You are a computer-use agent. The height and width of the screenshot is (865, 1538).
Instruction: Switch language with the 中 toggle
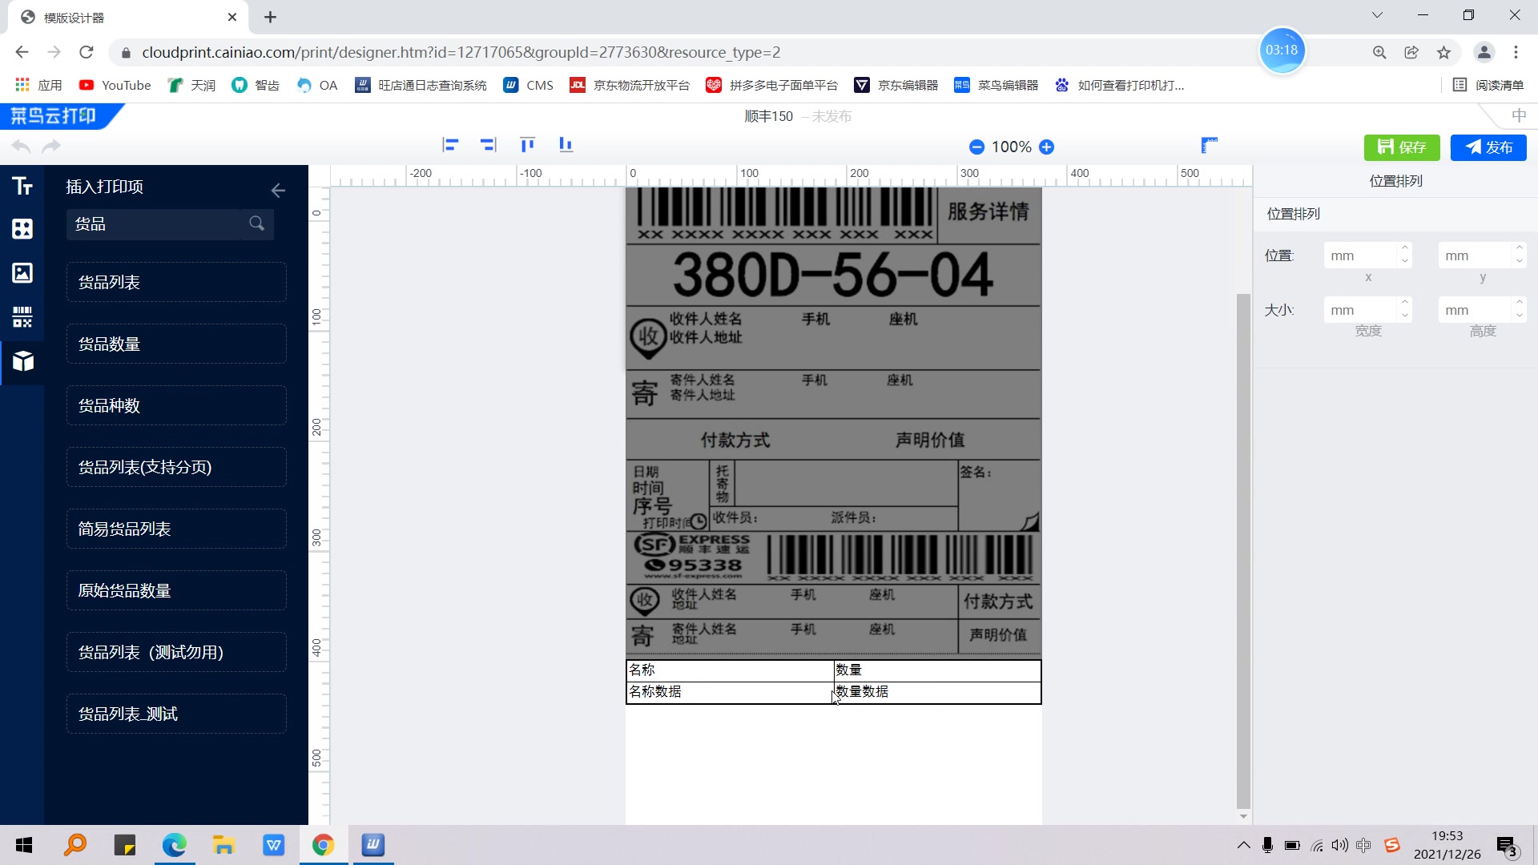[x=1519, y=116]
